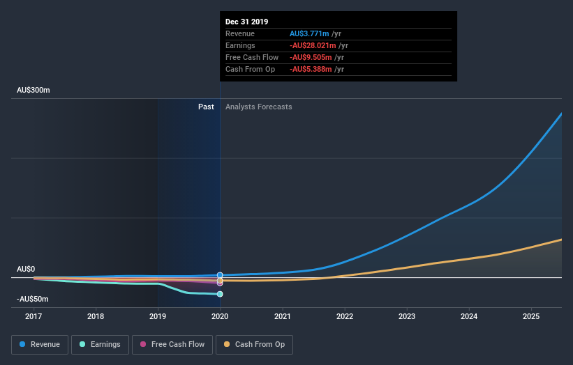
Task: Click the Free Cash Flow row label in tooltip
Action: [x=252, y=57]
